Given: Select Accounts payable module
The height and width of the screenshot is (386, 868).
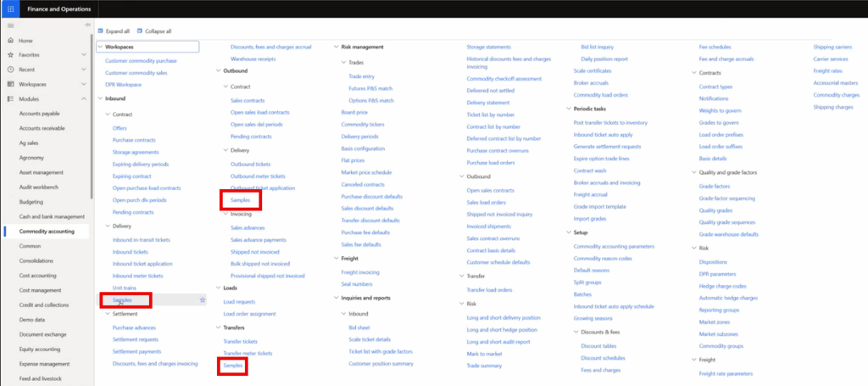Looking at the screenshot, I should tap(39, 113).
